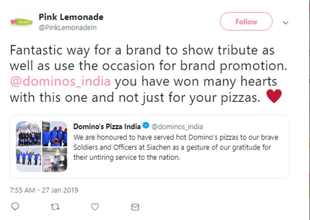This screenshot has height=220, width=310.
Task: Open the soldiers group photo thumbnail top-left
Action: (x=28, y=134)
